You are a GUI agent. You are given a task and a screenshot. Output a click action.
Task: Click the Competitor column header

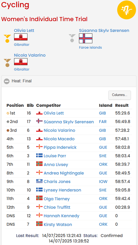coord(48,105)
